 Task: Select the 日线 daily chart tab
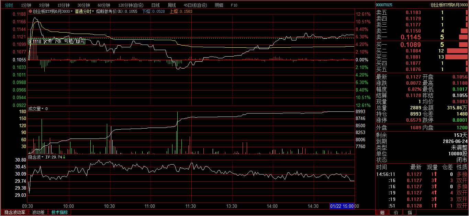(x=155, y=5)
